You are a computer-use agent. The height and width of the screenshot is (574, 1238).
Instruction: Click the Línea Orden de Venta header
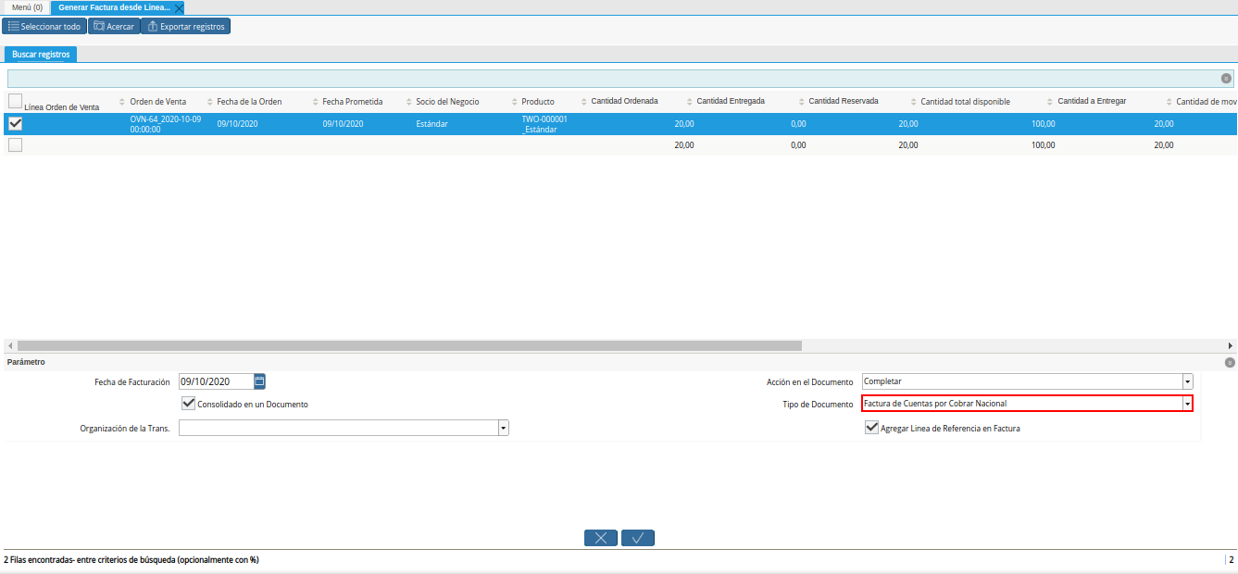(x=62, y=107)
